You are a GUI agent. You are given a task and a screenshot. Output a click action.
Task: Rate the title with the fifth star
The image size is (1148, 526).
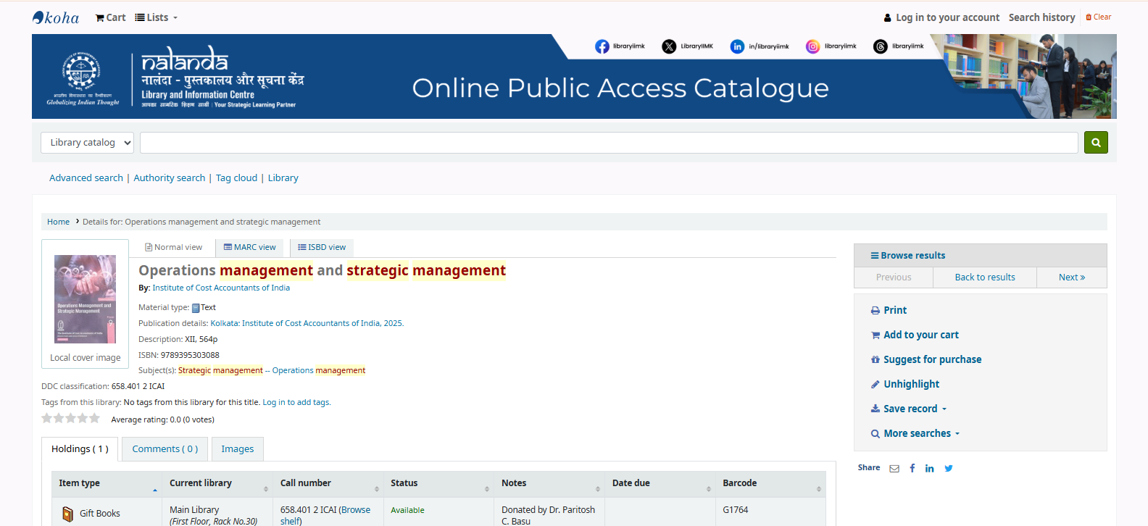(94, 419)
